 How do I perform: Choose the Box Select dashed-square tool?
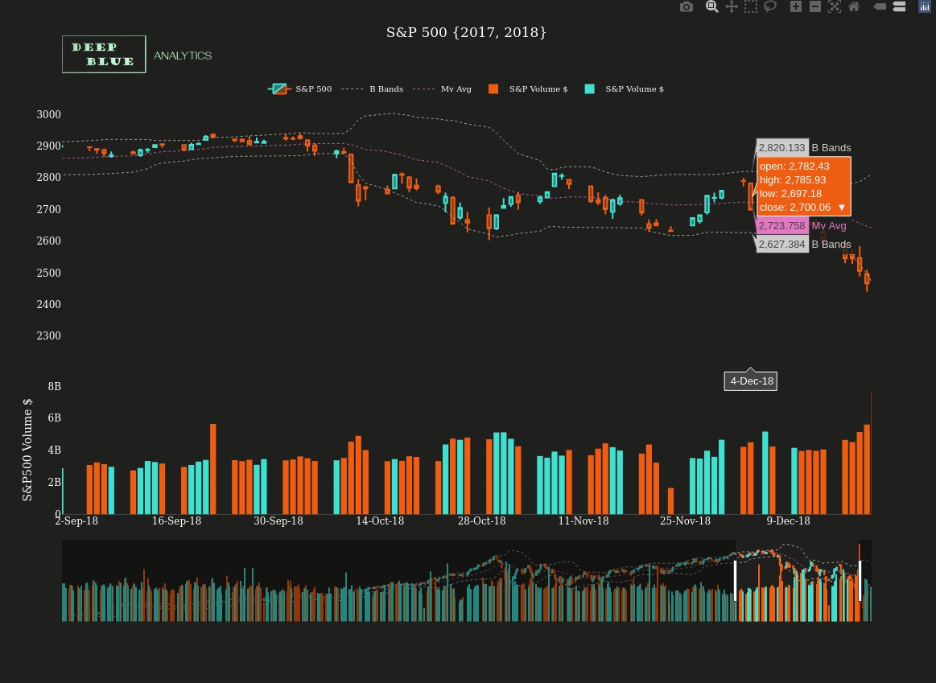click(751, 6)
